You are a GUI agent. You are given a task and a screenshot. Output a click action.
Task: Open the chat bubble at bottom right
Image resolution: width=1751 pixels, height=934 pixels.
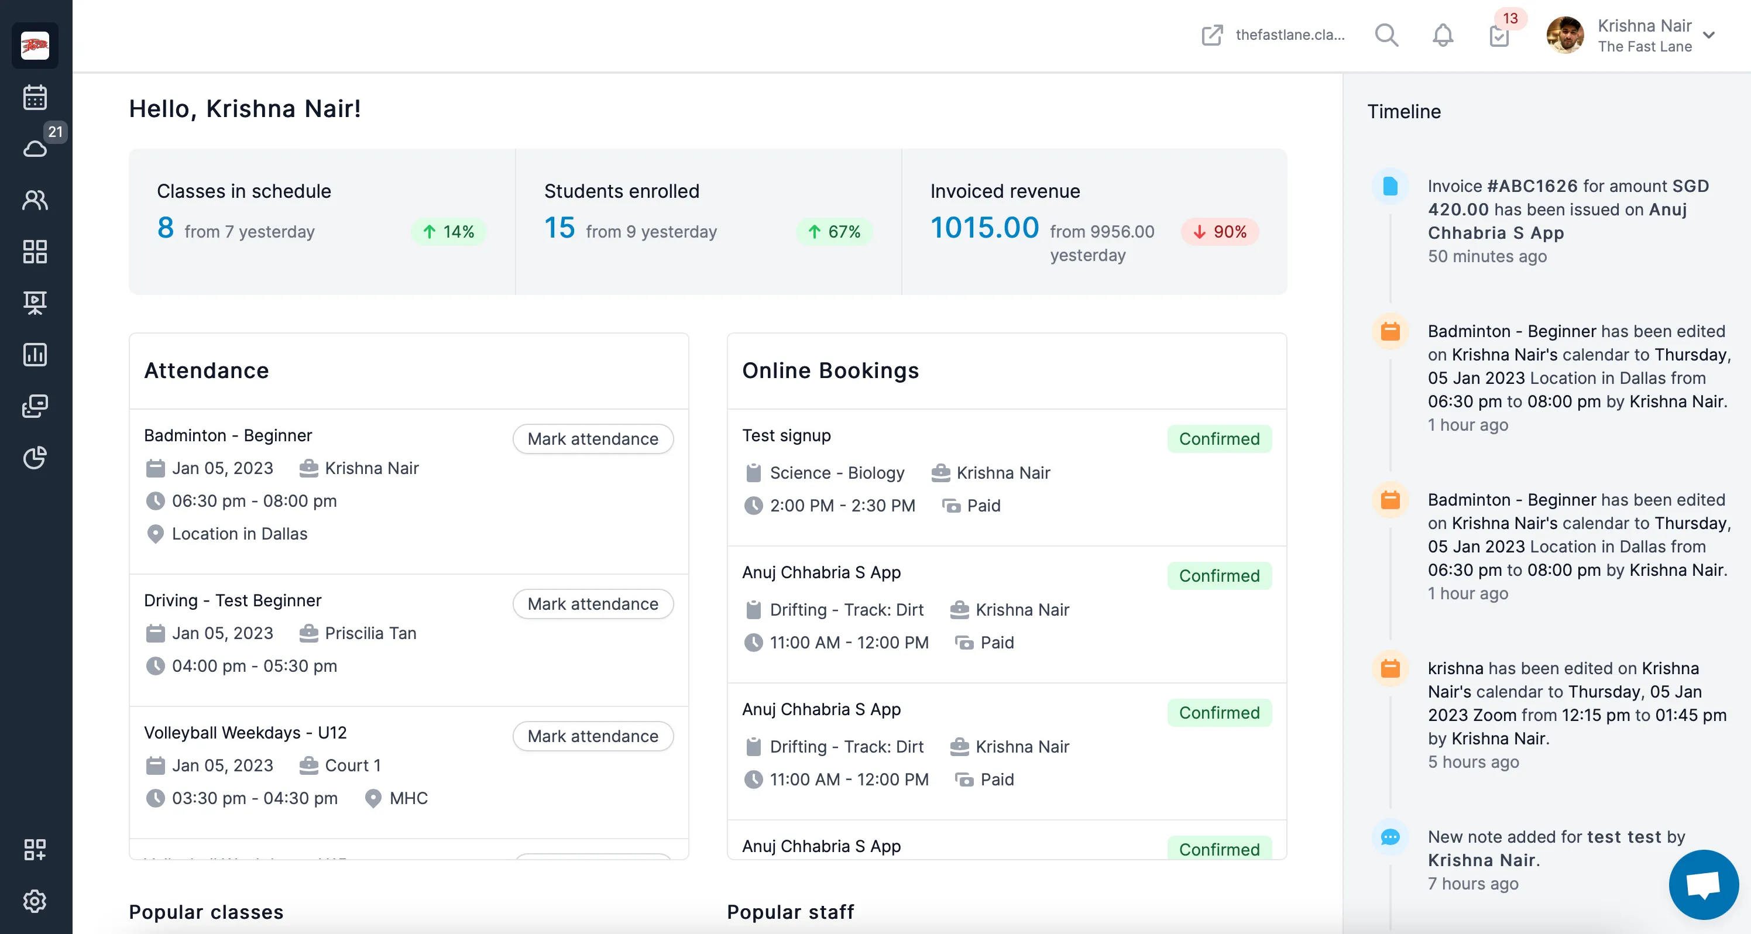click(x=1704, y=884)
